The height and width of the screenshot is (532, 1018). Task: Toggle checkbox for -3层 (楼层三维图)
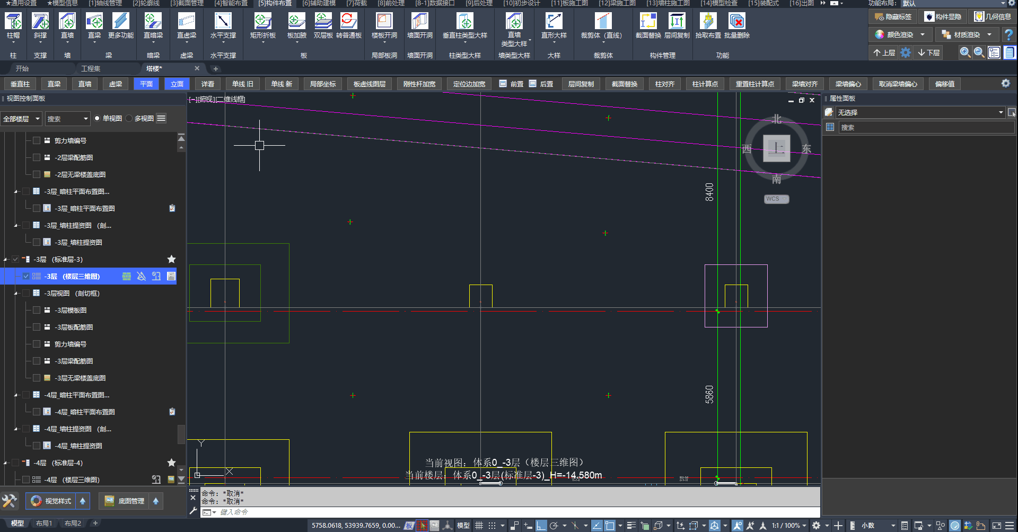tap(26, 276)
